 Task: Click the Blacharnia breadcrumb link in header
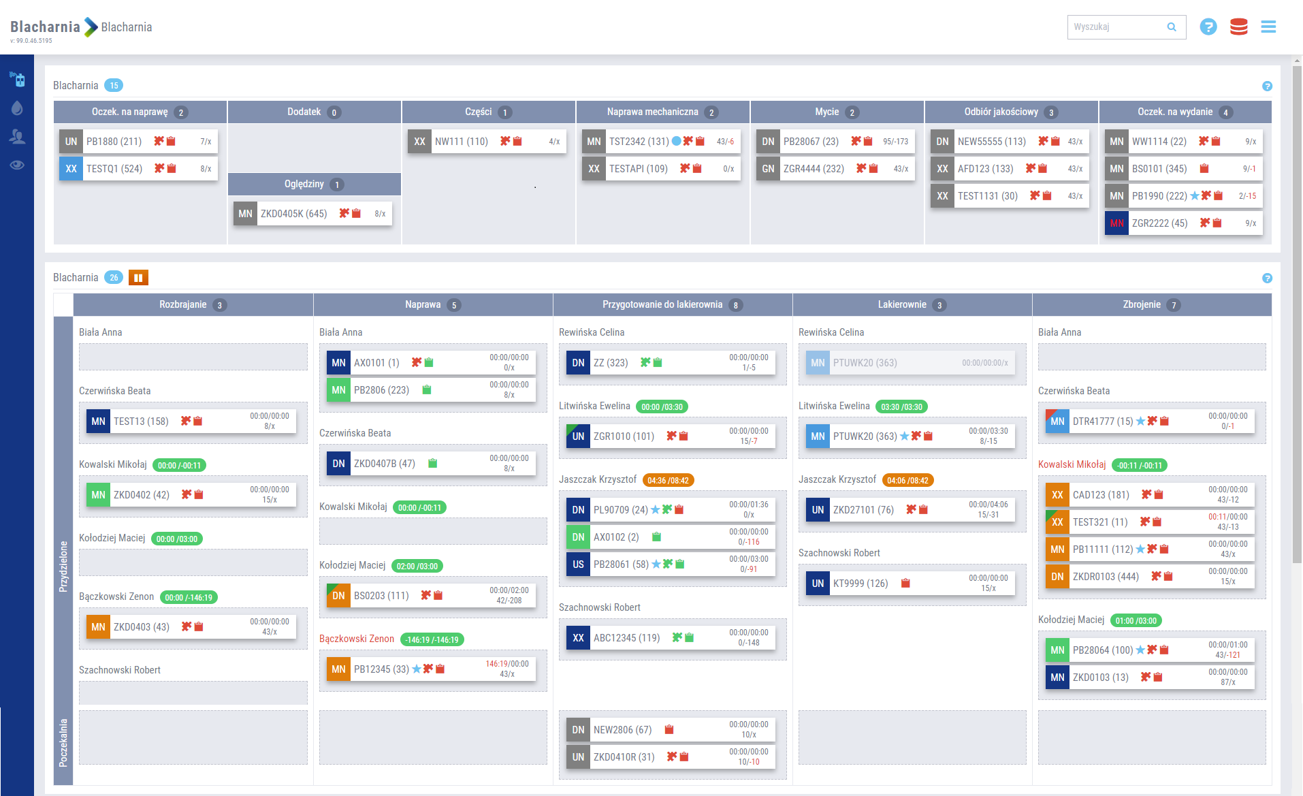coord(127,27)
